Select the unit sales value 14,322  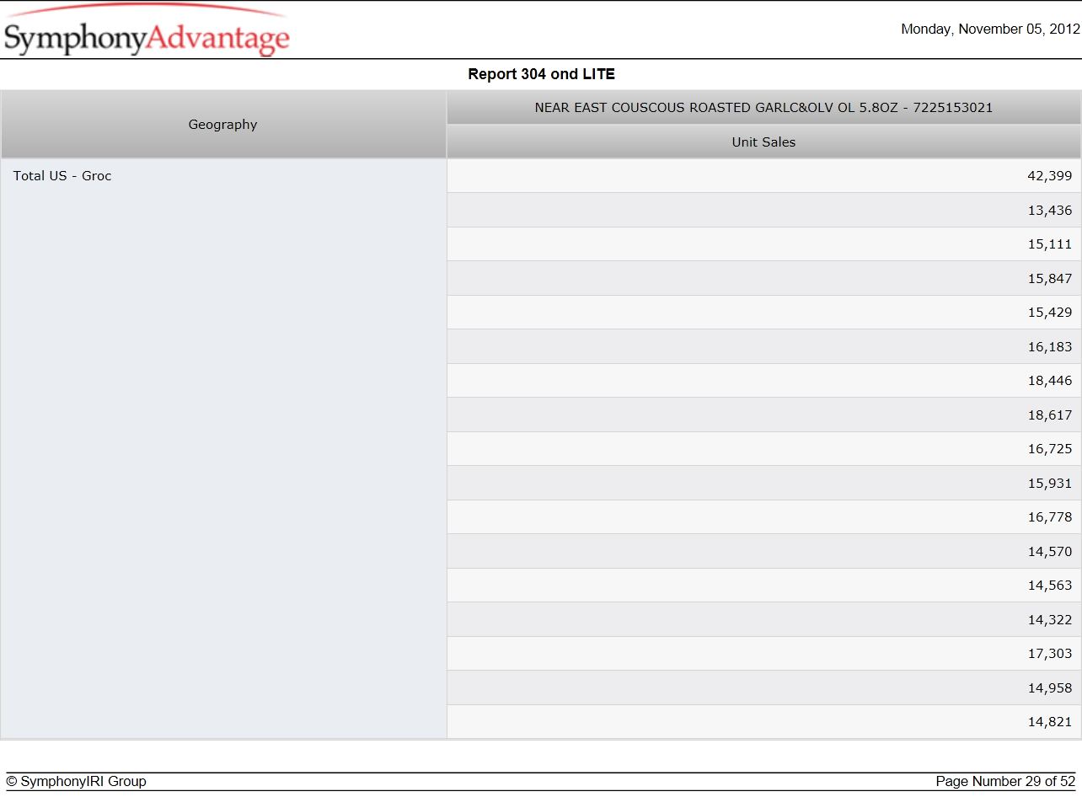coord(1049,620)
